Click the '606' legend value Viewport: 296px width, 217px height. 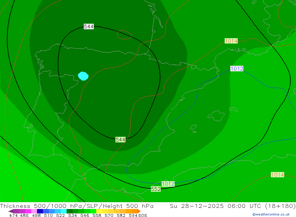pos(143,215)
